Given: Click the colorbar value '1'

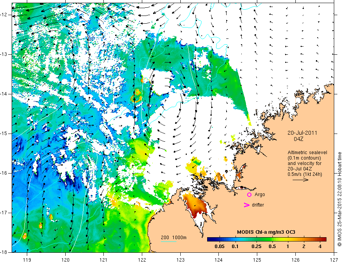Looking at the screenshot, I should [x=288, y=247].
